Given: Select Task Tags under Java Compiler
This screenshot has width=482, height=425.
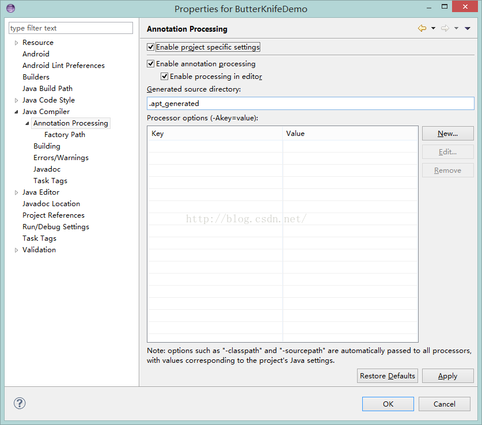Looking at the screenshot, I should point(50,181).
